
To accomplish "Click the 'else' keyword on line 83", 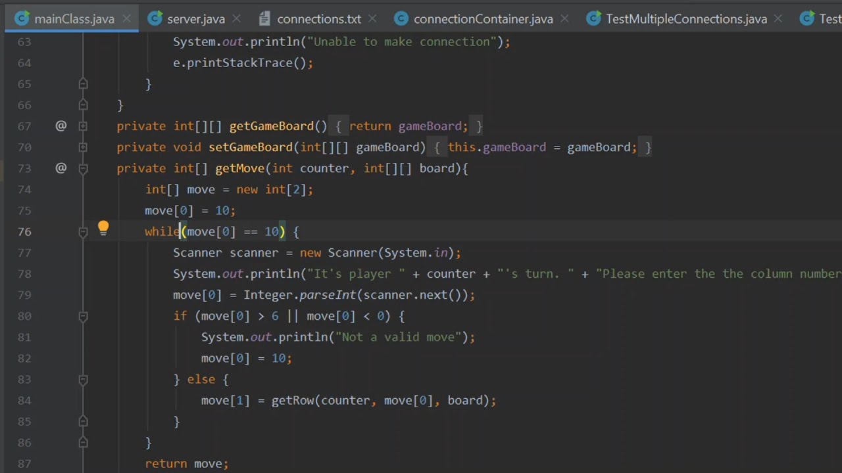I will click(201, 379).
